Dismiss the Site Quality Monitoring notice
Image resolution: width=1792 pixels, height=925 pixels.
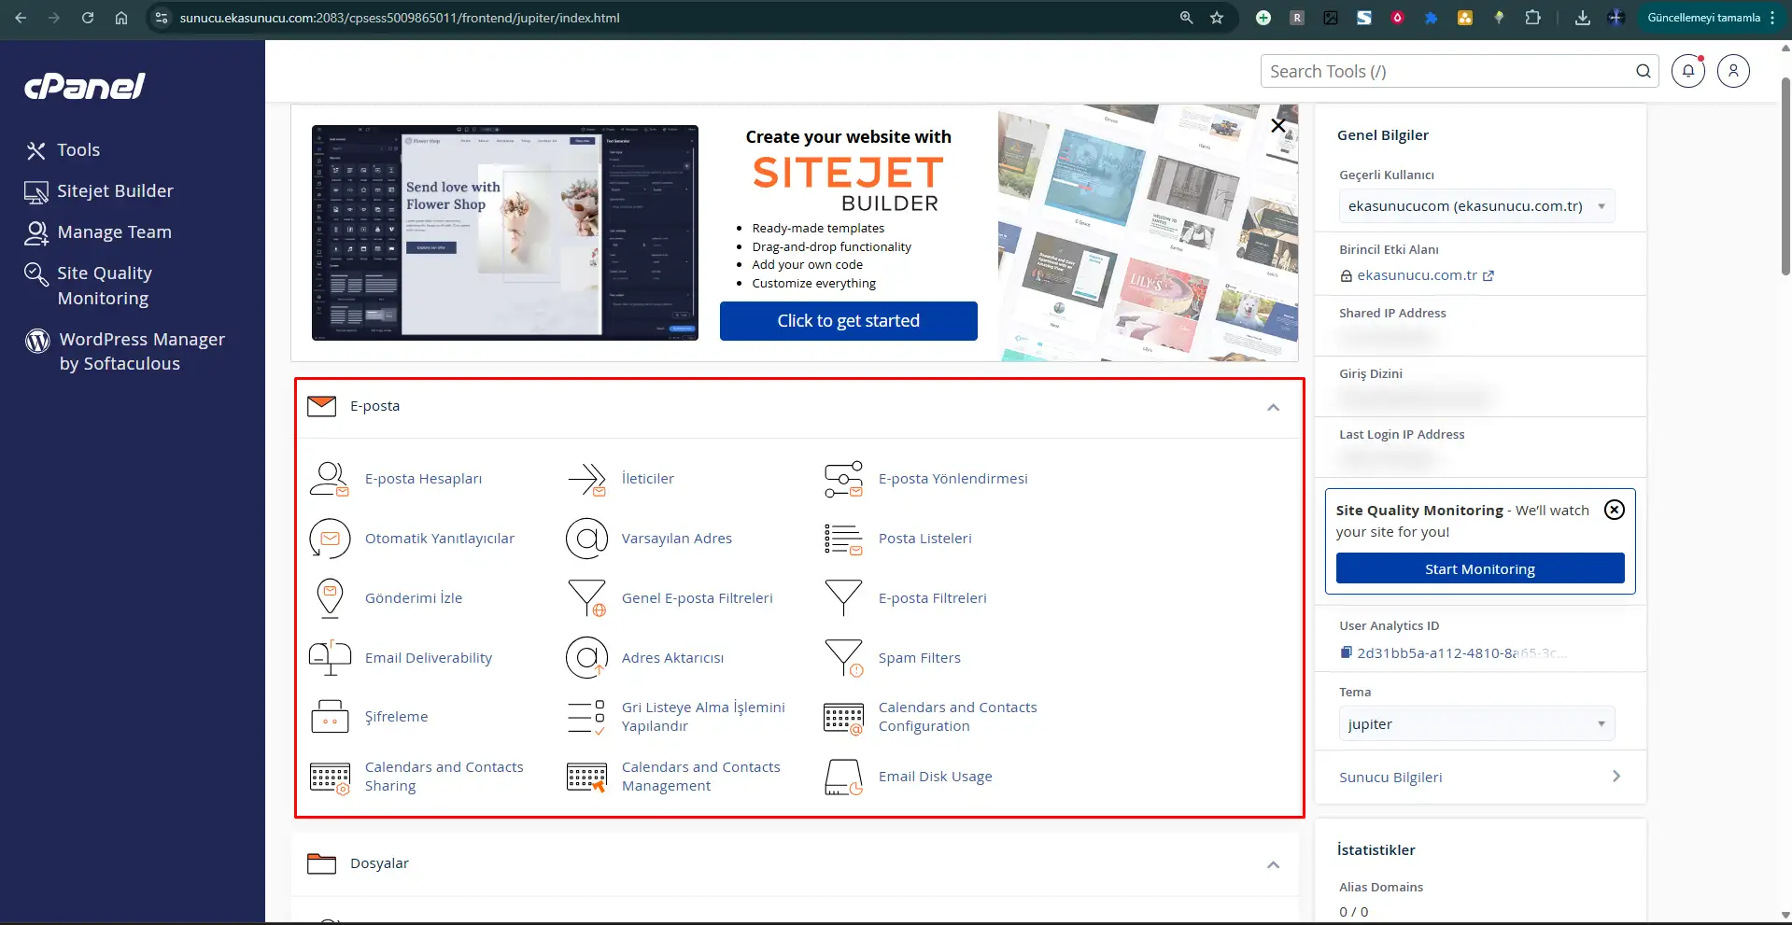pos(1614,510)
